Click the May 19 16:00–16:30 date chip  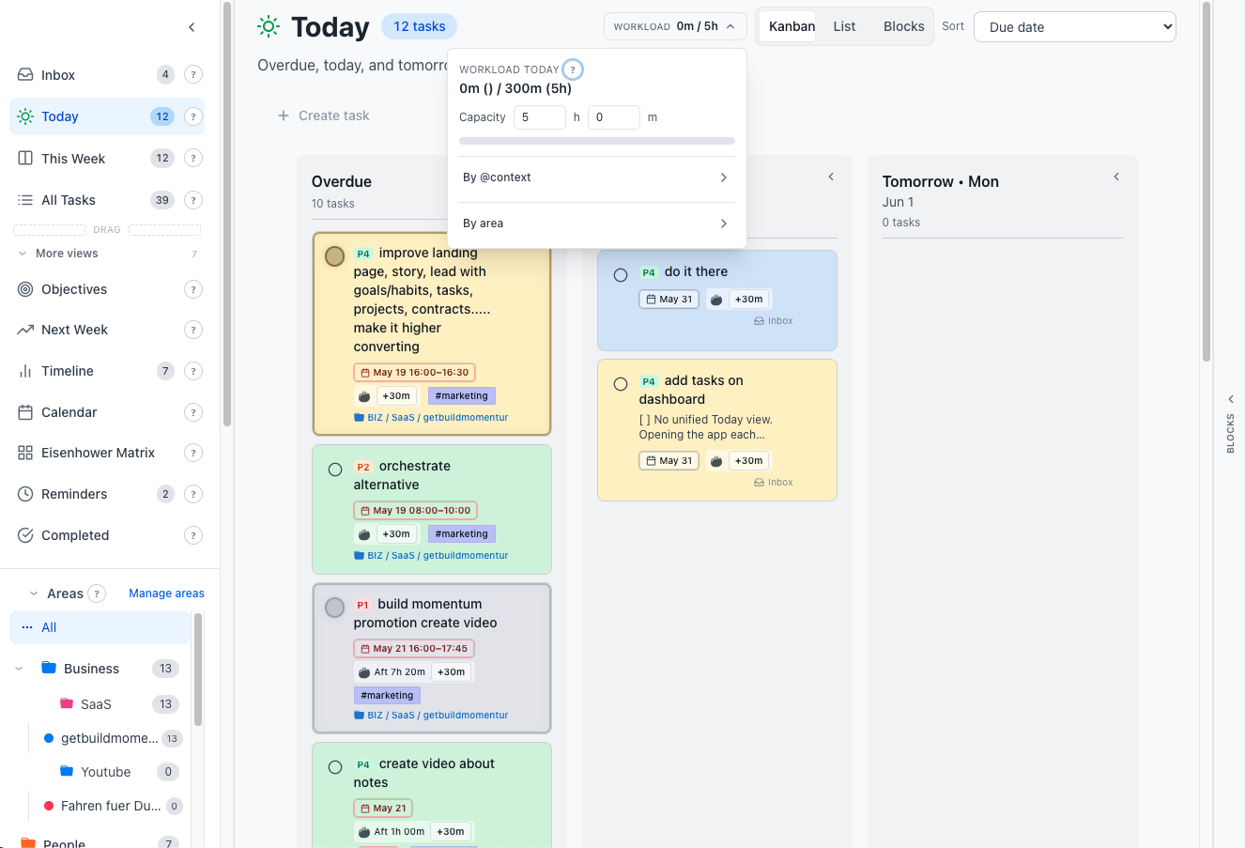414,373
